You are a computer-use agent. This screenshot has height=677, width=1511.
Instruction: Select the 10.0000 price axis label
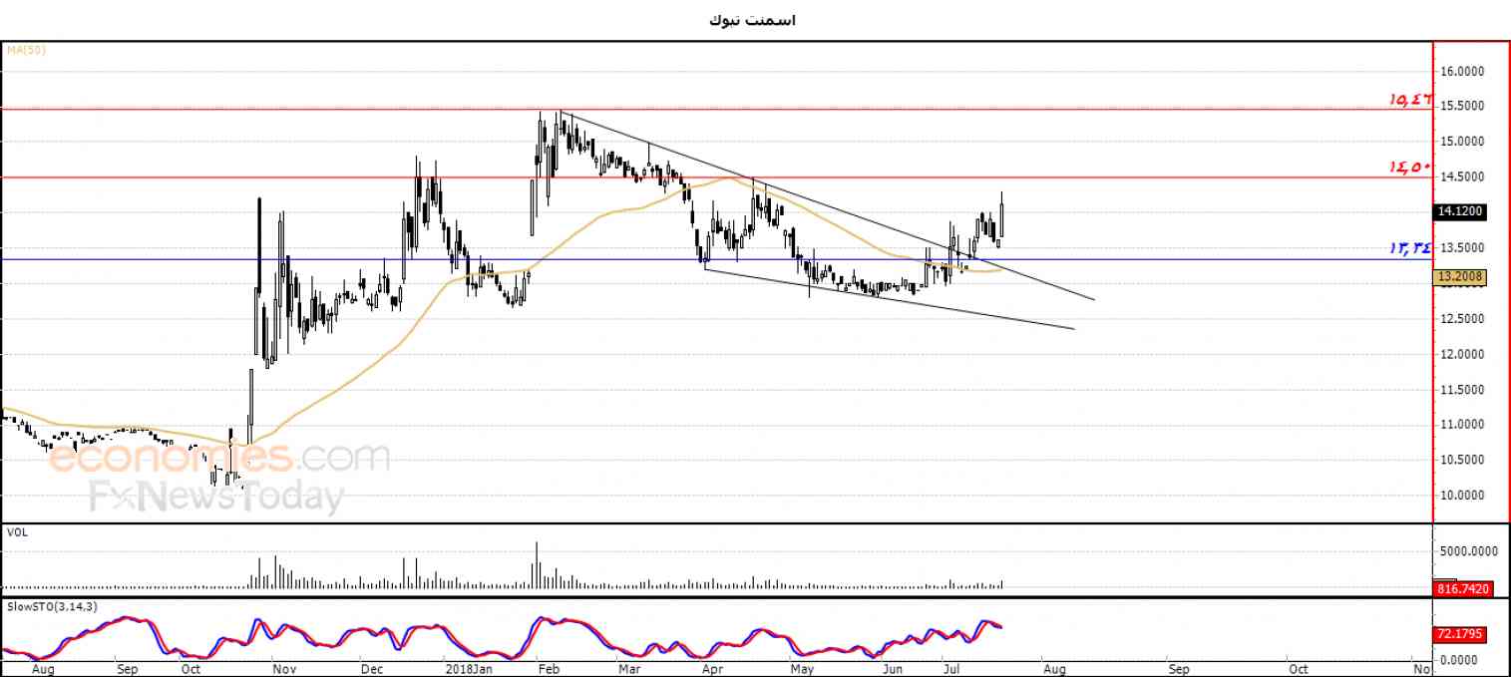point(1462,496)
